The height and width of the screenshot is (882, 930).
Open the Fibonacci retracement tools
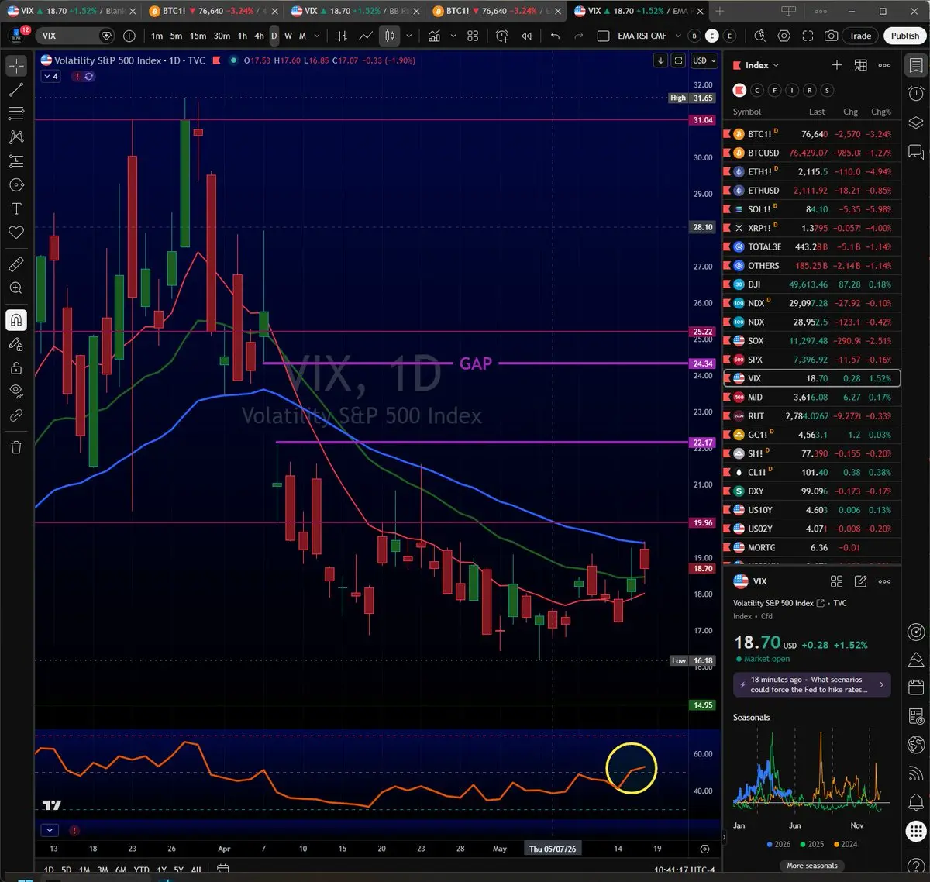point(16,113)
